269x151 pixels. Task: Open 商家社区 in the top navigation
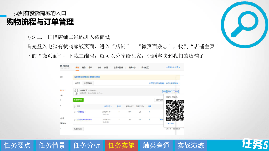click(145, 68)
